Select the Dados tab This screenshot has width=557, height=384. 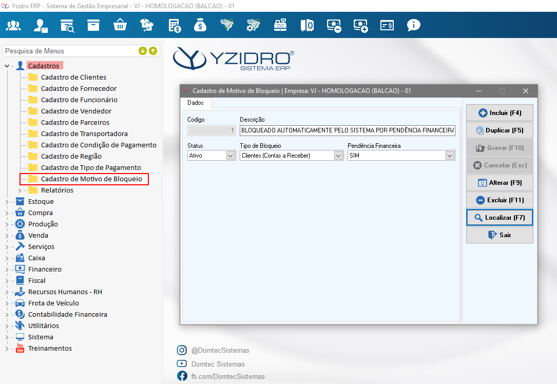[x=196, y=103]
